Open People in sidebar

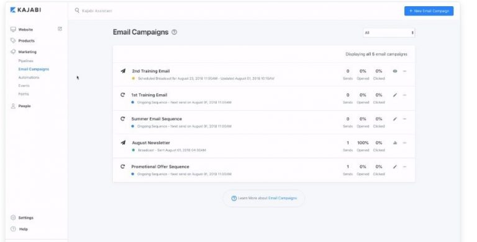tap(24, 106)
